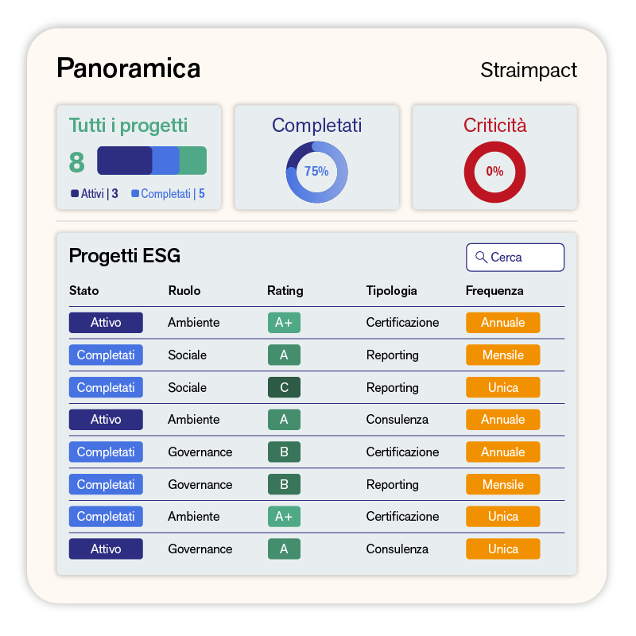Click the dark blue Attivi legend square
Viewport: 636px width, 636px height.
[x=75, y=193]
